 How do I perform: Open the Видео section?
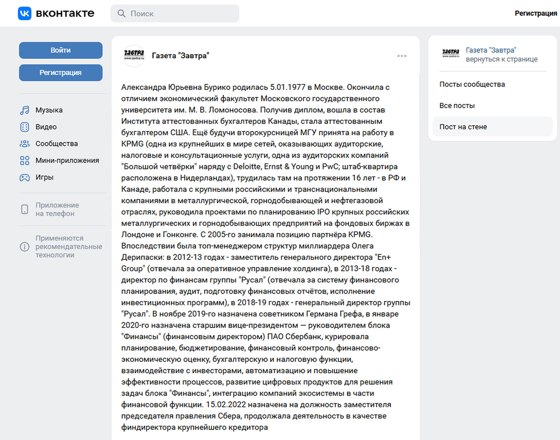tap(46, 127)
